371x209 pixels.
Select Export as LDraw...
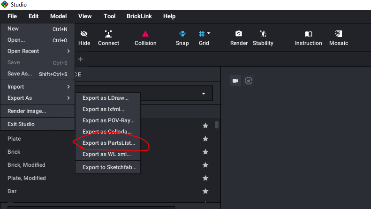tap(108, 98)
